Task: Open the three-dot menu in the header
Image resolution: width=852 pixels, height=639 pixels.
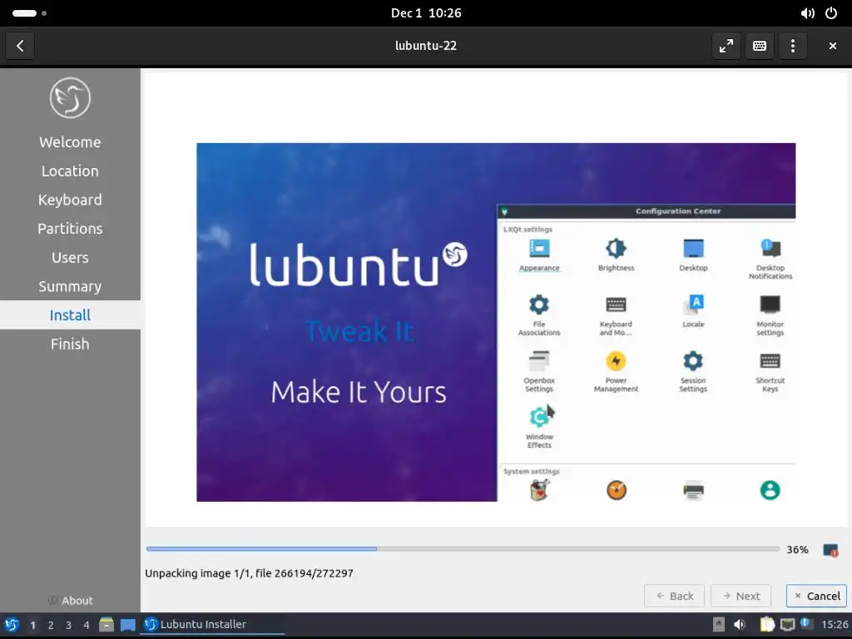Action: click(x=793, y=46)
